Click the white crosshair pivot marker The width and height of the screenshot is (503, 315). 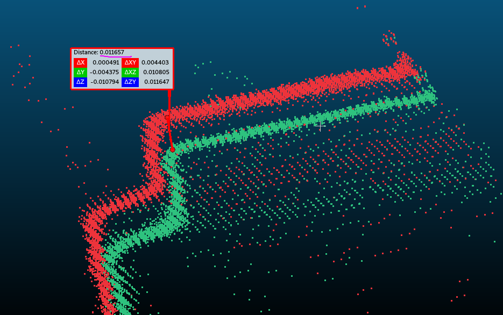pyautogui.click(x=320, y=126)
